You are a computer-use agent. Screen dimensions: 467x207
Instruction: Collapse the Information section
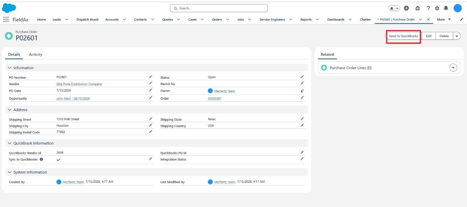(10, 68)
